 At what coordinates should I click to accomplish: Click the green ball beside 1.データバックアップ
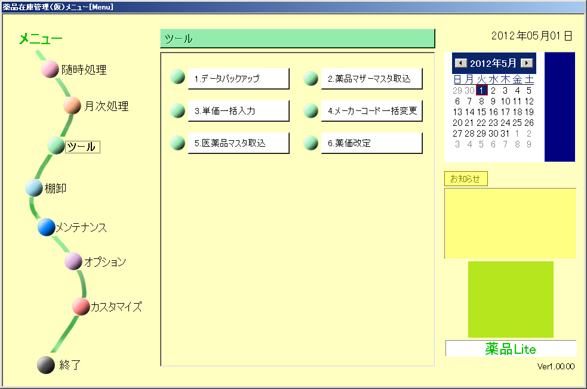coord(177,77)
